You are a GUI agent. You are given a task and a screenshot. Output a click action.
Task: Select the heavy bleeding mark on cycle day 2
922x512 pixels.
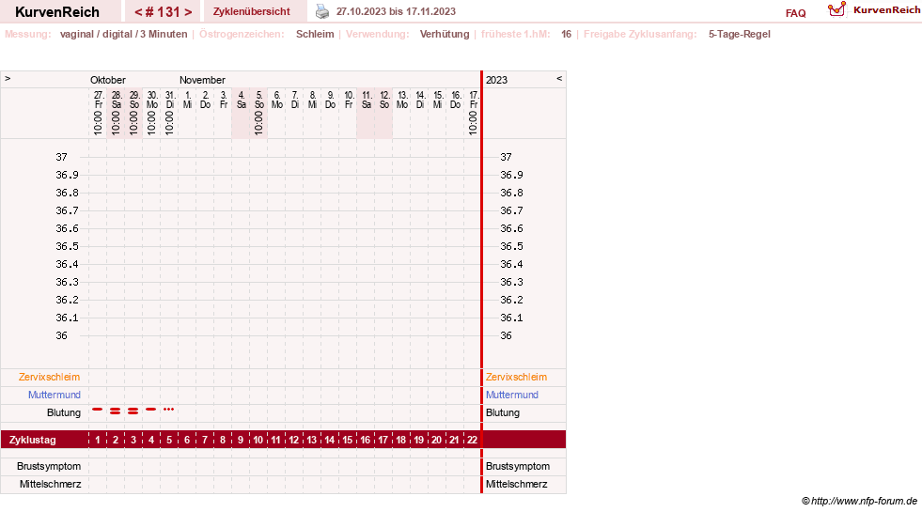click(x=116, y=411)
